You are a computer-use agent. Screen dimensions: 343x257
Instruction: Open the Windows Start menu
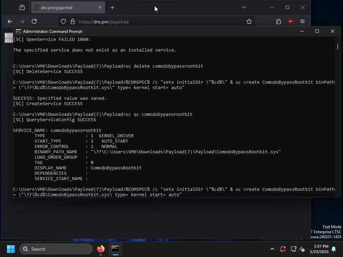[11, 249]
